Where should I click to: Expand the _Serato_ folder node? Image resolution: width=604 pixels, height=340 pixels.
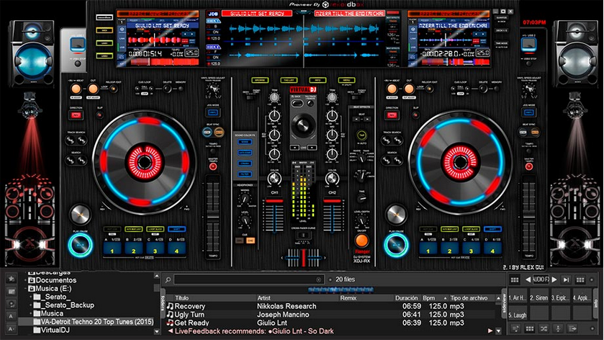(x=30, y=297)
